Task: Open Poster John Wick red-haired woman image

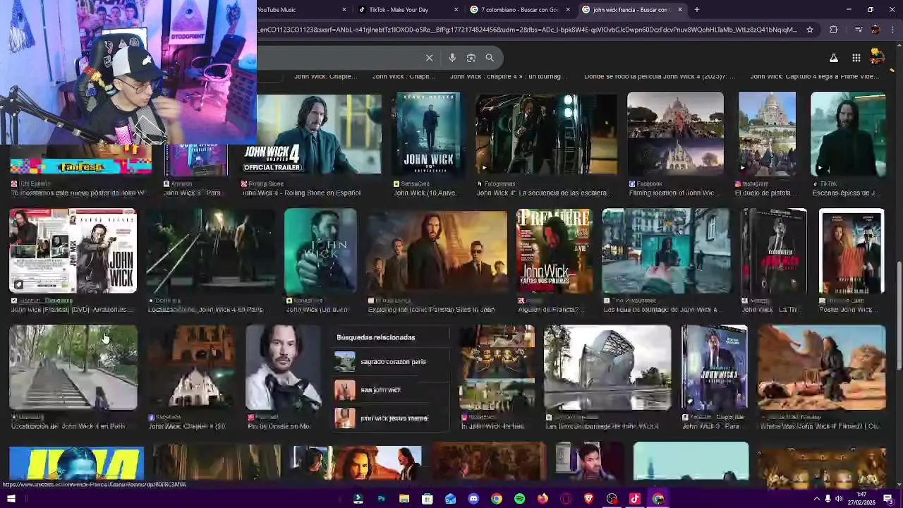Action: click(852, 250)
